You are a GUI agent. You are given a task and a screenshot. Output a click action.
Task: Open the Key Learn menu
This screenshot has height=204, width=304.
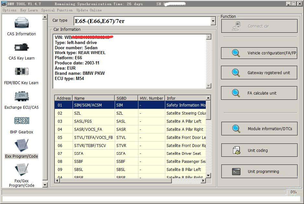pos(29,10)
